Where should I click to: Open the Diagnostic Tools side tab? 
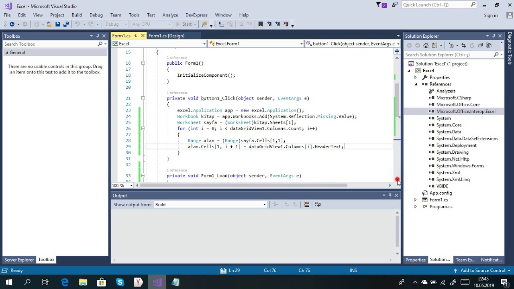pos(510,48)
